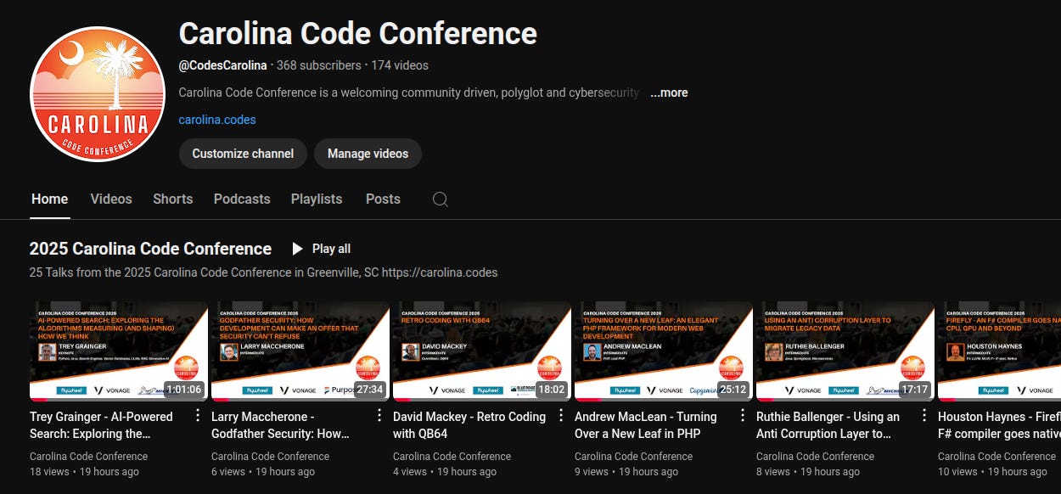Go to the Posts tab
1061x494 pixels.
(x=383, y=199)
